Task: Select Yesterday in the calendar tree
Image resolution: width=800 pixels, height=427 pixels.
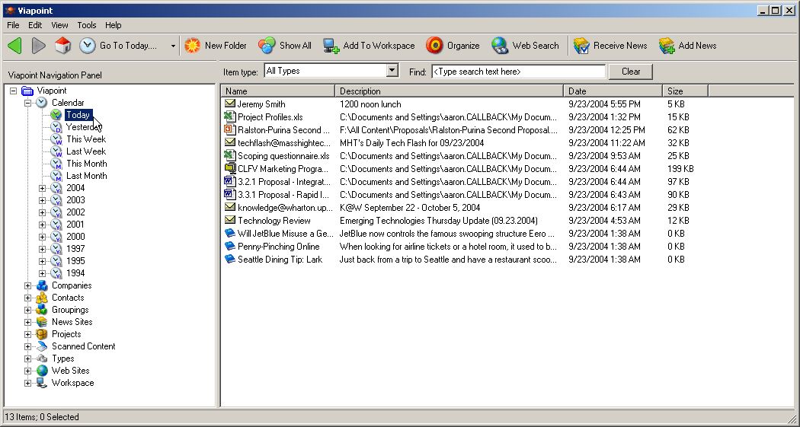Action: point(83,127)
